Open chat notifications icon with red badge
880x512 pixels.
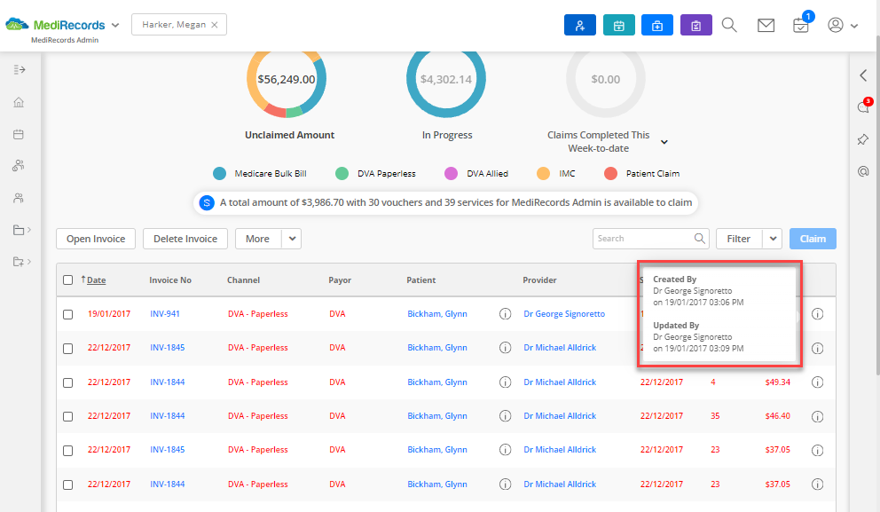point(863,106)
